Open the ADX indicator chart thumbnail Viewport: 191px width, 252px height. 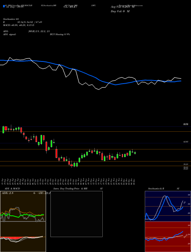point(23,206)
